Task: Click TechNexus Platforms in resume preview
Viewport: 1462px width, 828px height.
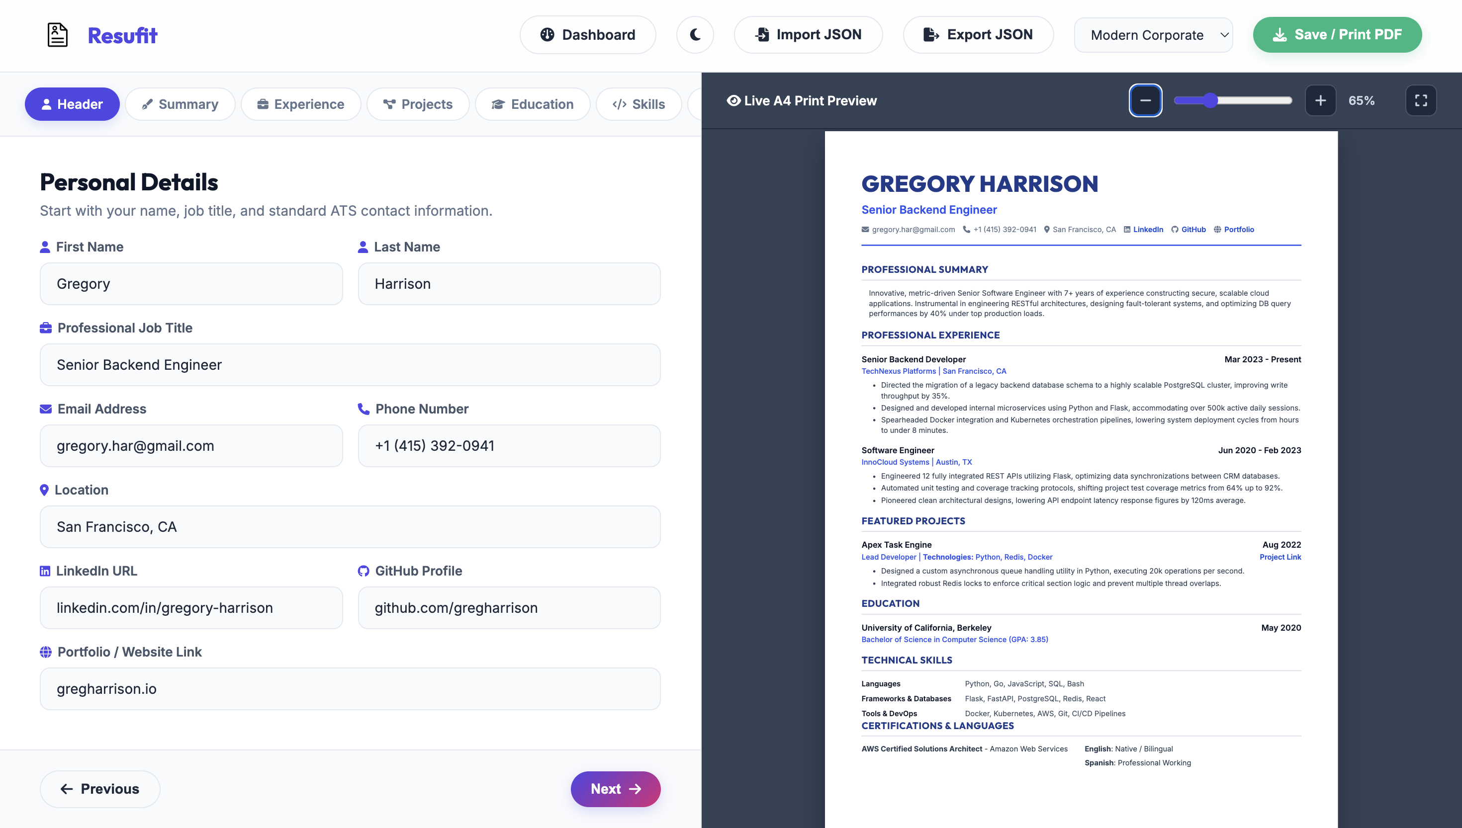Action: 898,371
